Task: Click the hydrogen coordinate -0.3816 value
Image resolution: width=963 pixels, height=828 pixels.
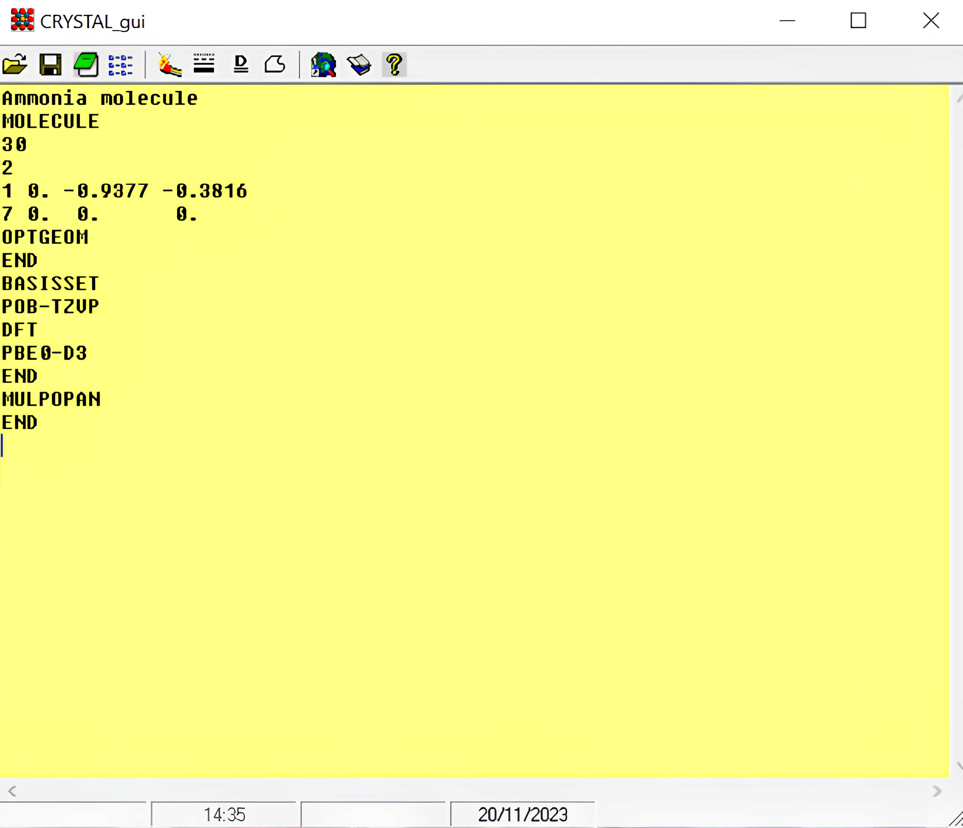Action: tap(205, 191)
